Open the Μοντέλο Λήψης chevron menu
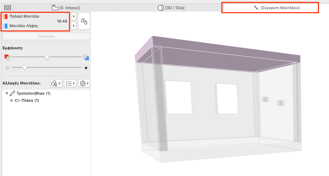 [73, 26]
